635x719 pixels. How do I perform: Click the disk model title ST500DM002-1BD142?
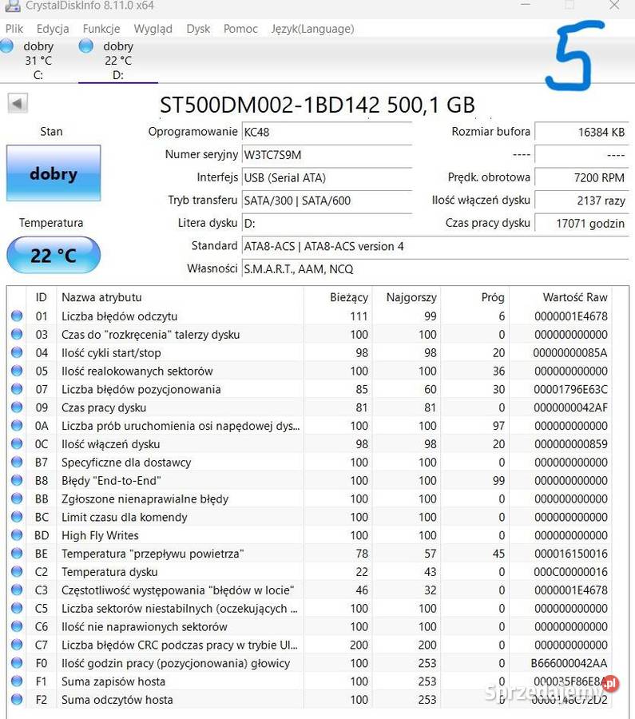pyautogui.click(x=317, y=105)
